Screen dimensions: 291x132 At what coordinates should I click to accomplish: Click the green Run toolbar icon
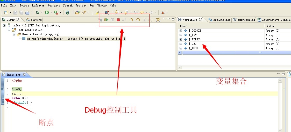[x=47, y=12]
